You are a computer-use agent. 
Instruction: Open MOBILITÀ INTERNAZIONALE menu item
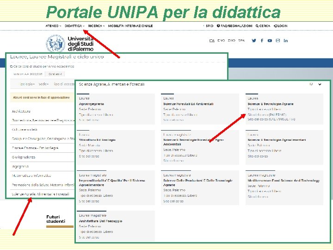130,26
